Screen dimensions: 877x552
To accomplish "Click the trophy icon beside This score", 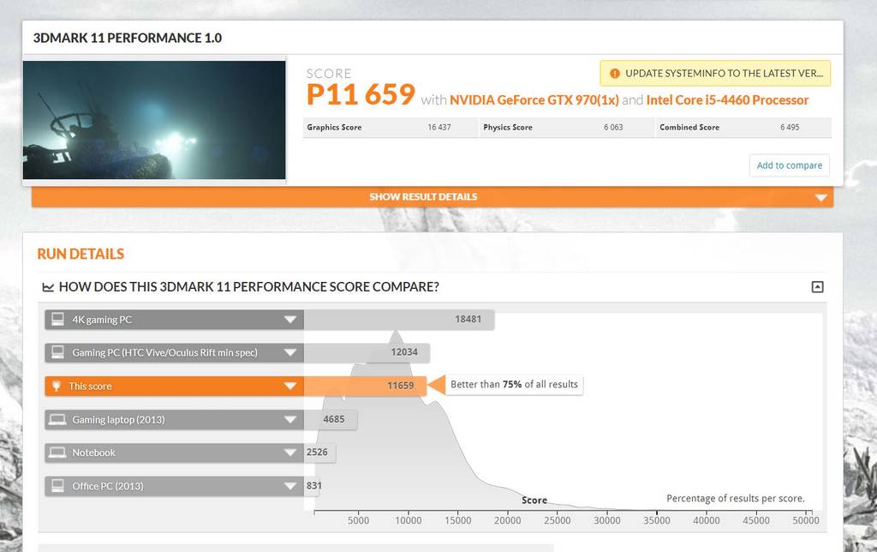I will pos(57,386).
